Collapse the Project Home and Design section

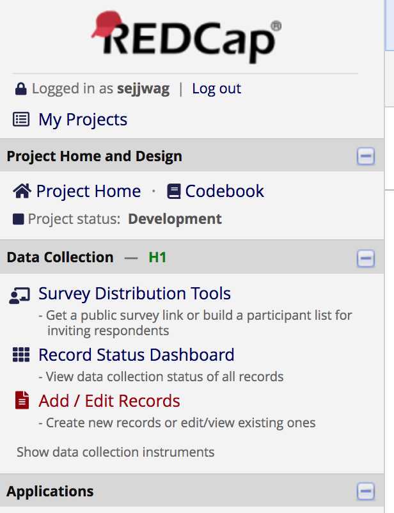(x=365, y=156)
